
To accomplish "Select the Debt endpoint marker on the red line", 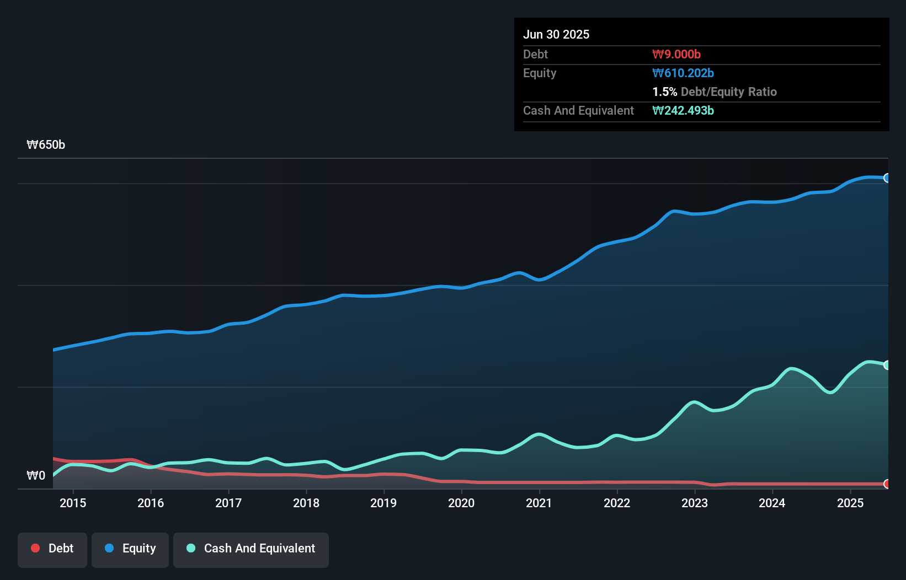I will click(887, 484).
